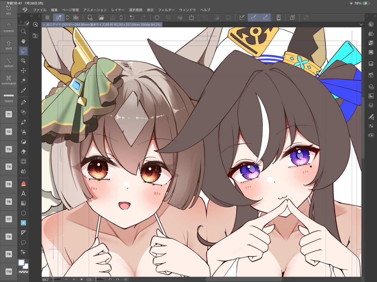
Task: Tap the esc edge keyboard button
Action: (x=9, y=10)
